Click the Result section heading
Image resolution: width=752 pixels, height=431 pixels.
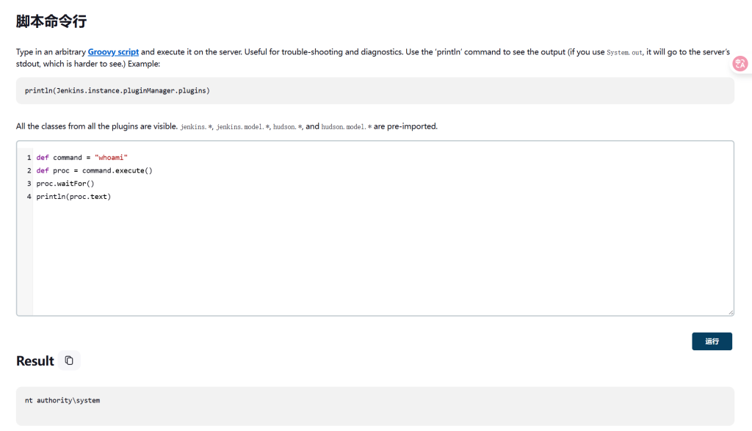tap(35, 361)
